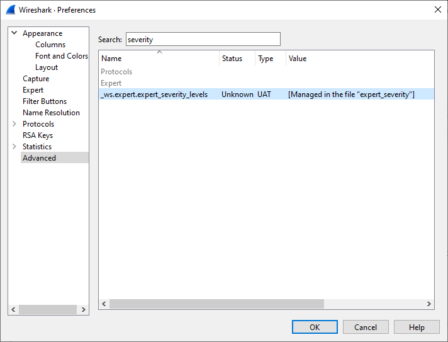448x342 pixels.
Task: Select Name Resolution preferences
Action: [51, 113]
